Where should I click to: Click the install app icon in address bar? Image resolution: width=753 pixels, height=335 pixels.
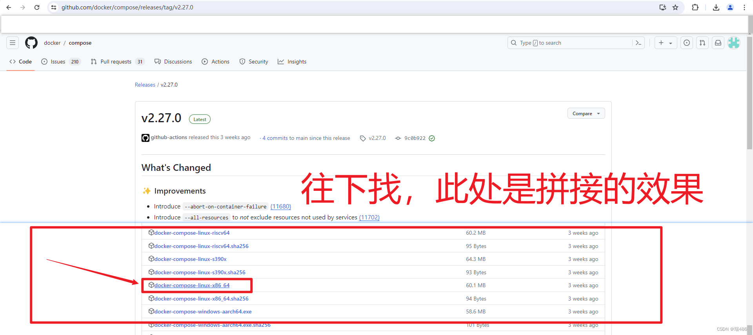[663, 7]
